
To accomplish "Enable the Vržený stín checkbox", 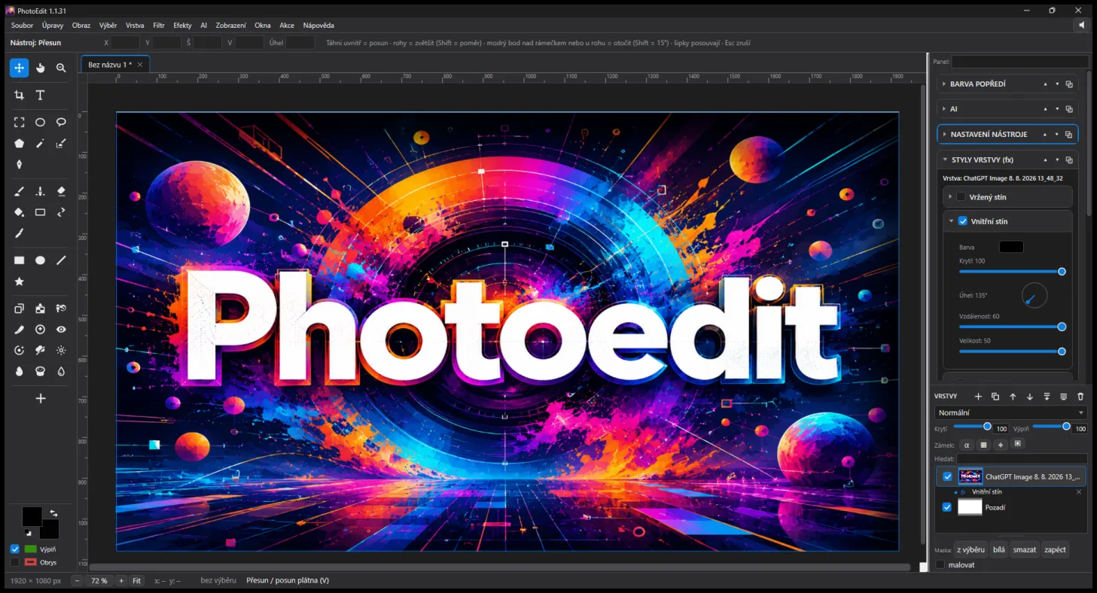I will (x=961, y=197).
